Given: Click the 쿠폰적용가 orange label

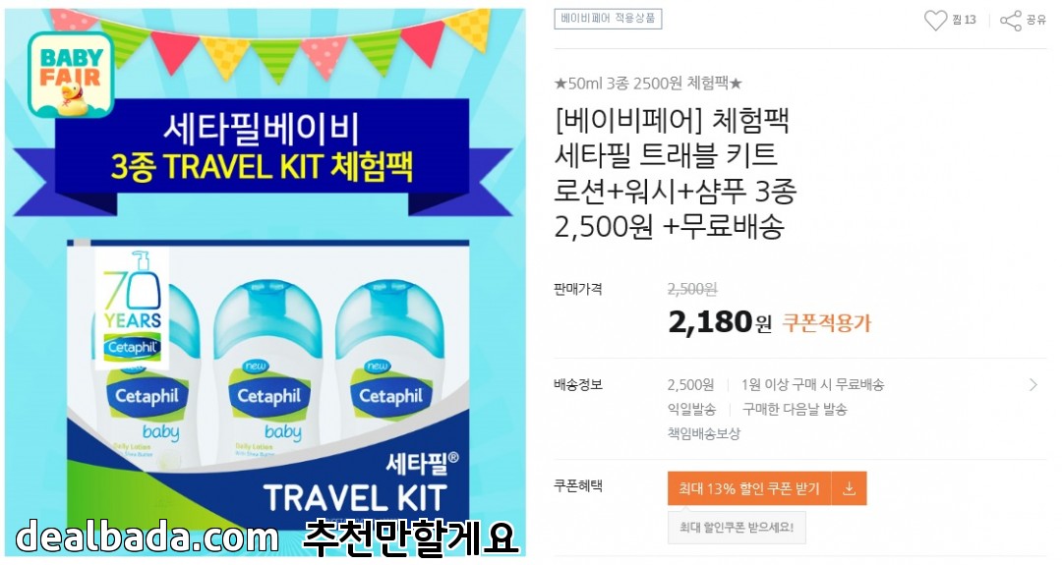Looking at the screenshot, I should [x=827, y=323].
